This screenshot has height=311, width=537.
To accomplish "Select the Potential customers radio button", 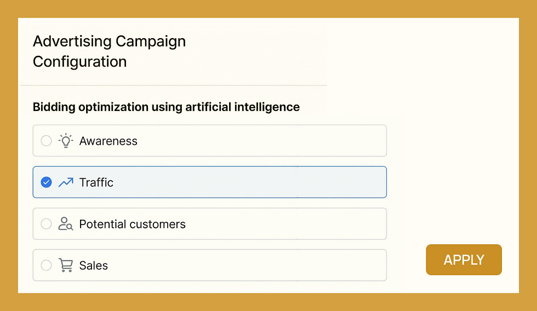I will [46, 224].
